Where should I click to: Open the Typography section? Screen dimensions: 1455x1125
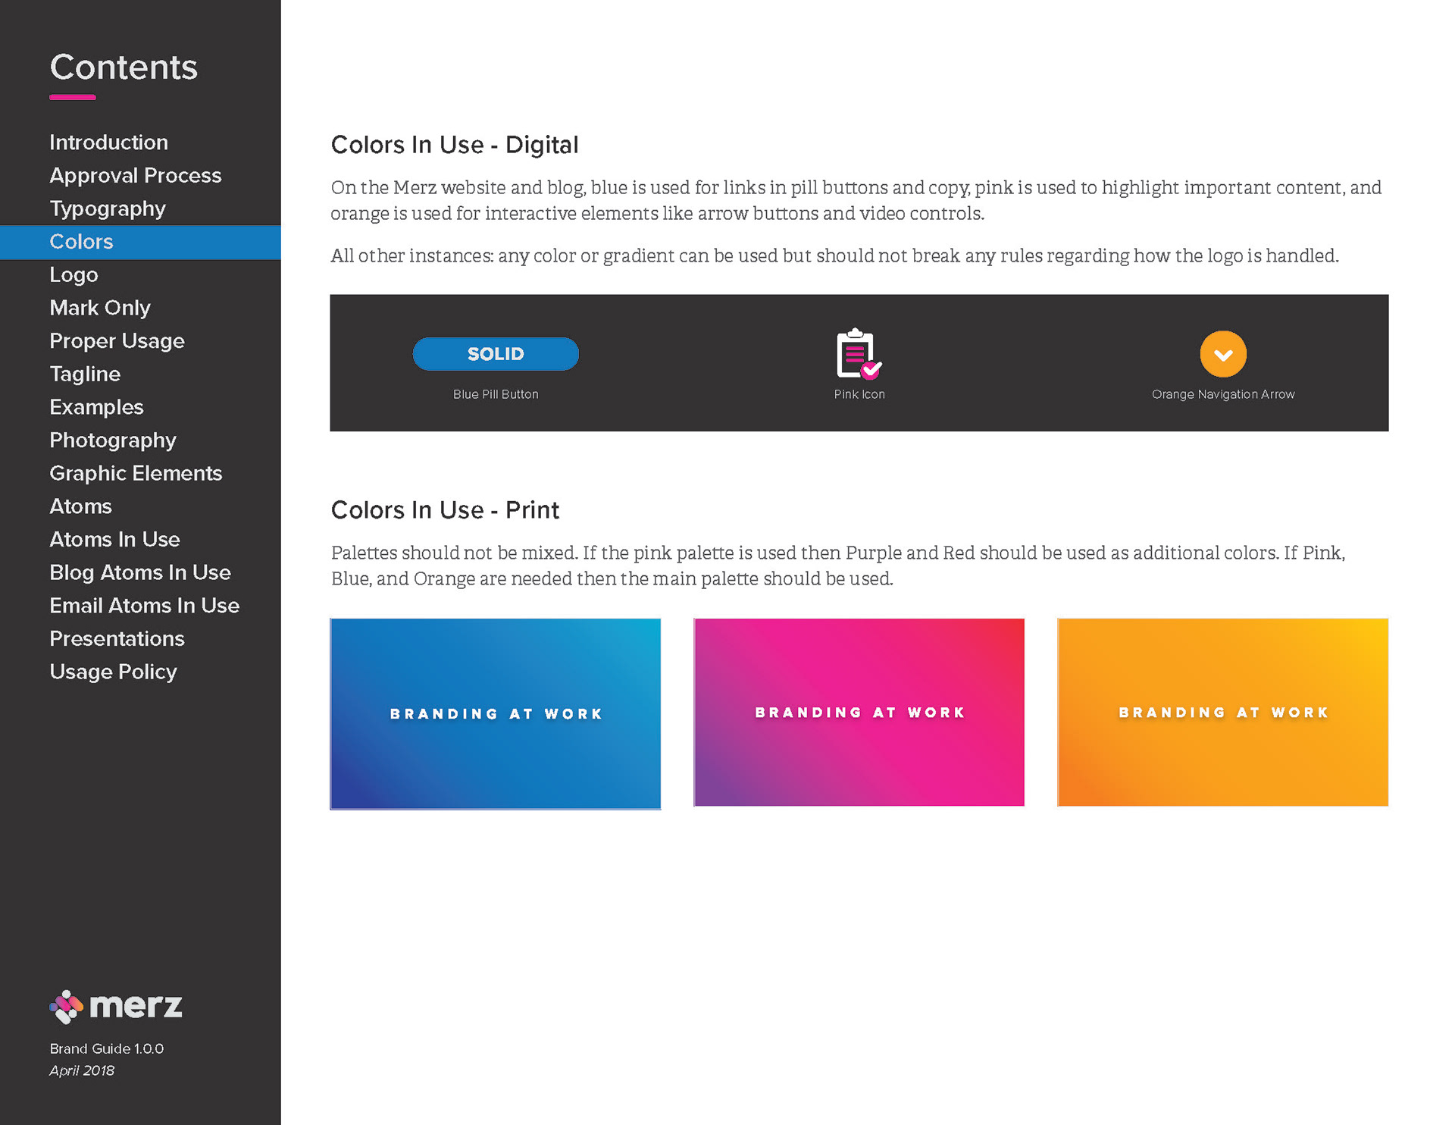pyautogui.click(x=107, y=208)
